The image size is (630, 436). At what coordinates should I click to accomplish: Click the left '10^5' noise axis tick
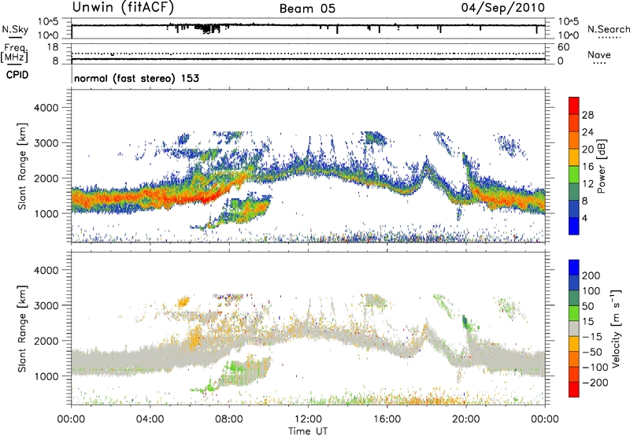[x=48, y=22]
